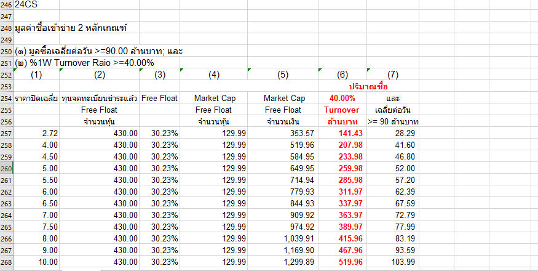This screenshot has width=538, height=271.
Task: Select red Turnover header cell
Action: point(342,110)
